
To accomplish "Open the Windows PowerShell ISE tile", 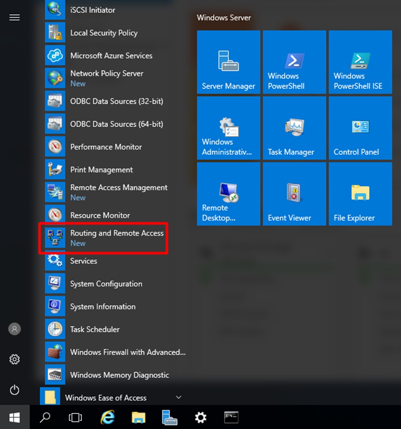I will click(360, 62).
